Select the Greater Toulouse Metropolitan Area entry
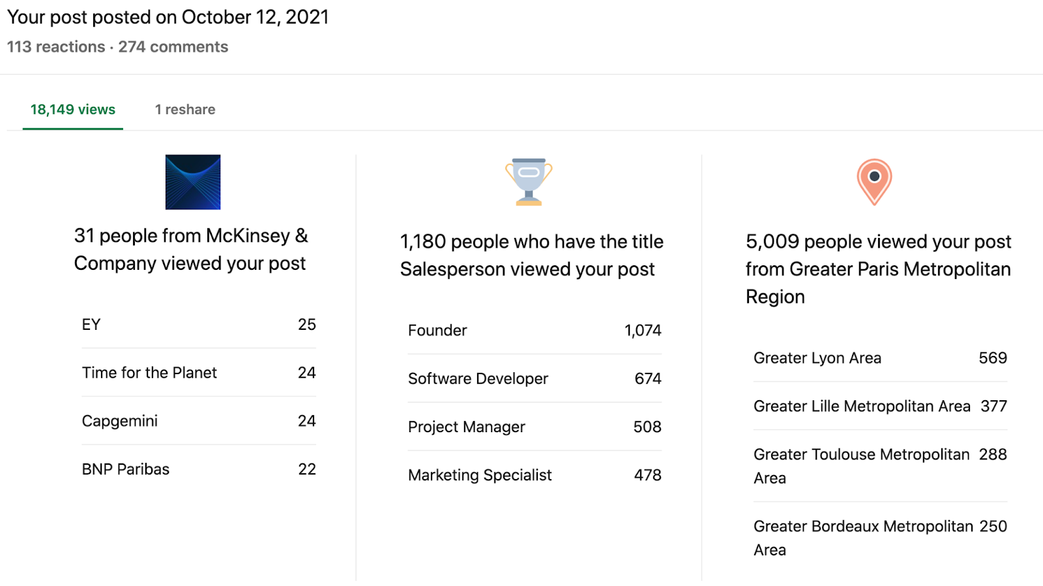This screenshot has width=1043, height=586. [880, 465]
